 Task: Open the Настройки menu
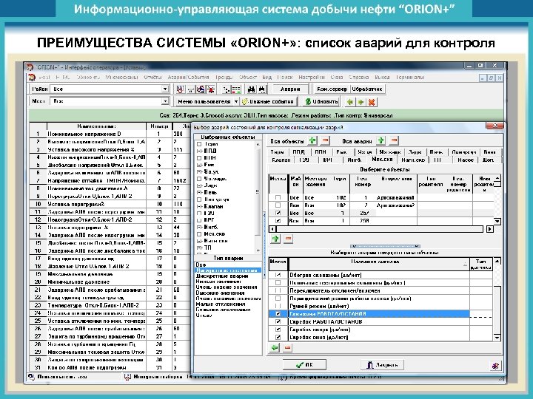click(x=312, y=78)
